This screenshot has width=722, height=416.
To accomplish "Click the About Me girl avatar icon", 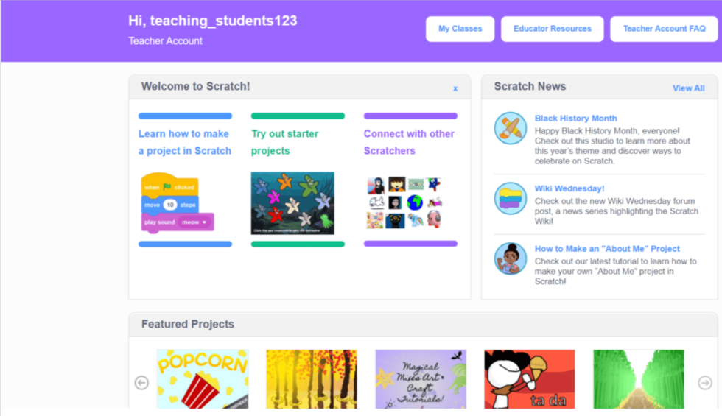I will click(x=510, y=258).
